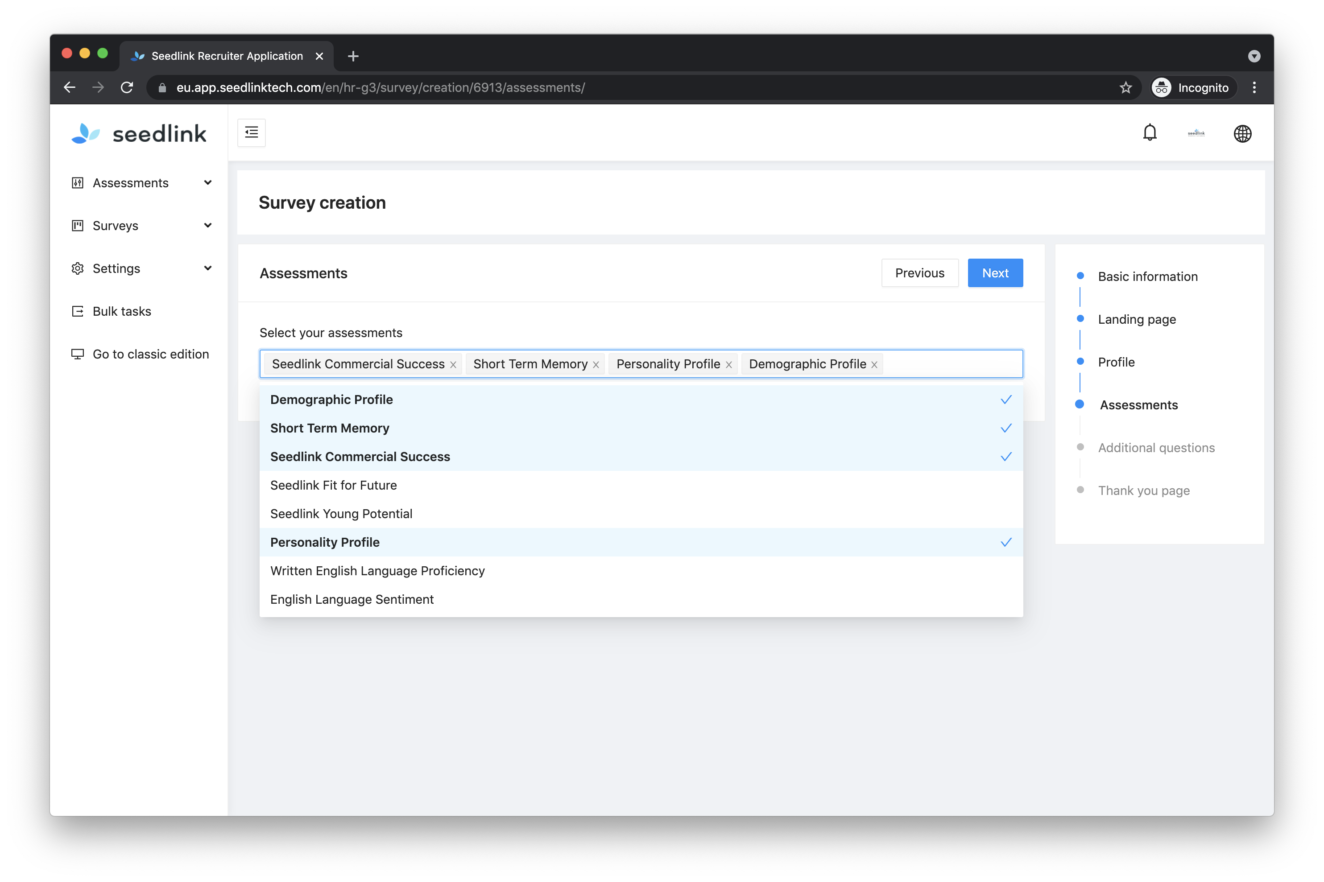
Task: Click the Assessments sidebar icon
Action: point(78,183)
